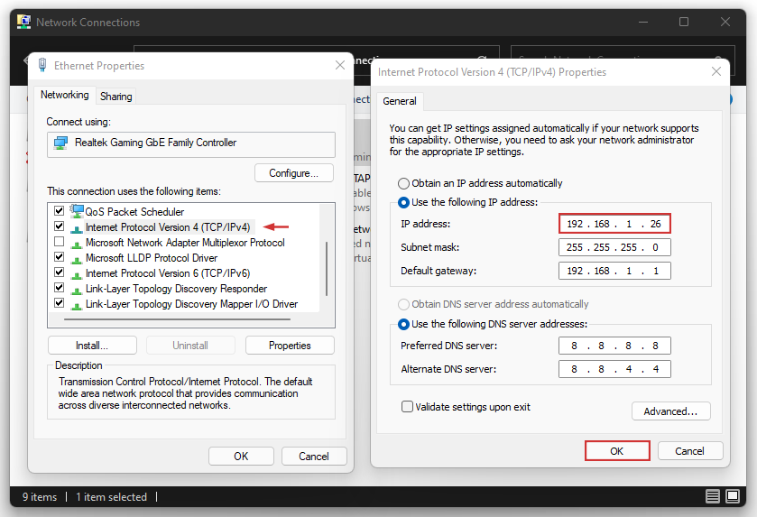The image size is (757, 517).
Task: Click the Network Connections window title icon
Action: [23, 22]
